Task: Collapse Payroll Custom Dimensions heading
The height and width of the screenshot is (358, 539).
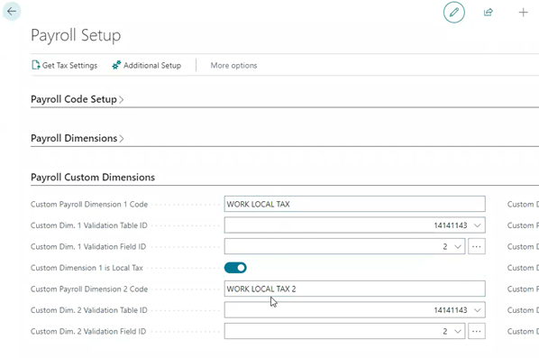Action: [x=93, y=177]
